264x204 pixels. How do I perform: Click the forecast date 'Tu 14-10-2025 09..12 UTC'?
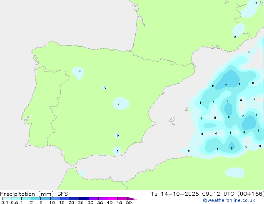point(192,194)
